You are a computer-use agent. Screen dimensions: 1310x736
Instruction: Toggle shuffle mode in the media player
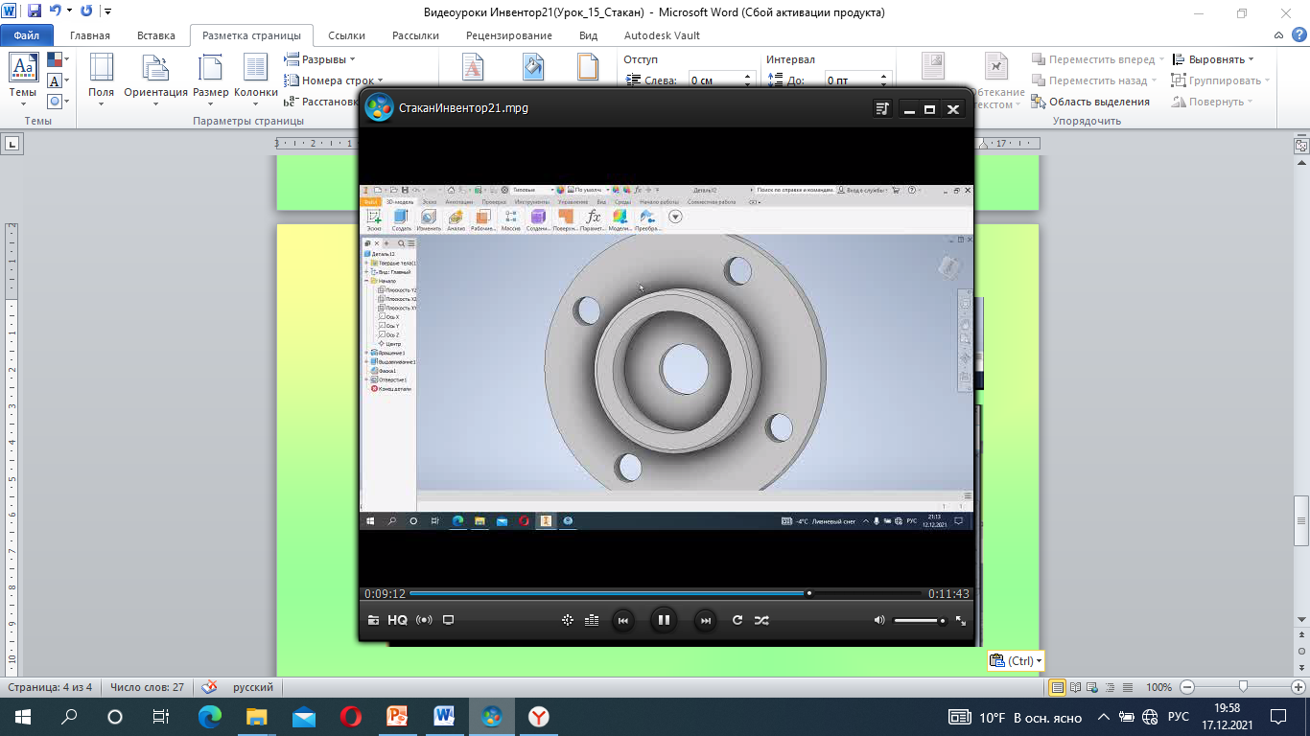761,620
